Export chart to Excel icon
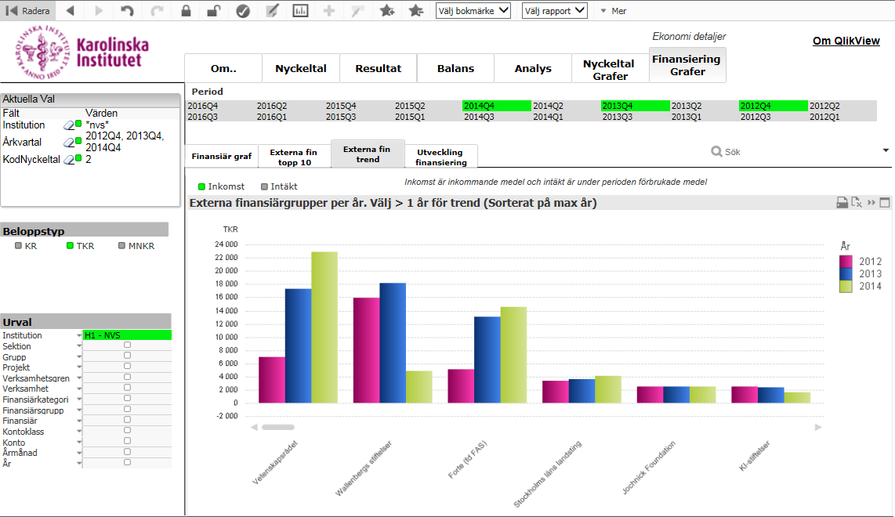895x517 pixels. coord(857,203)
